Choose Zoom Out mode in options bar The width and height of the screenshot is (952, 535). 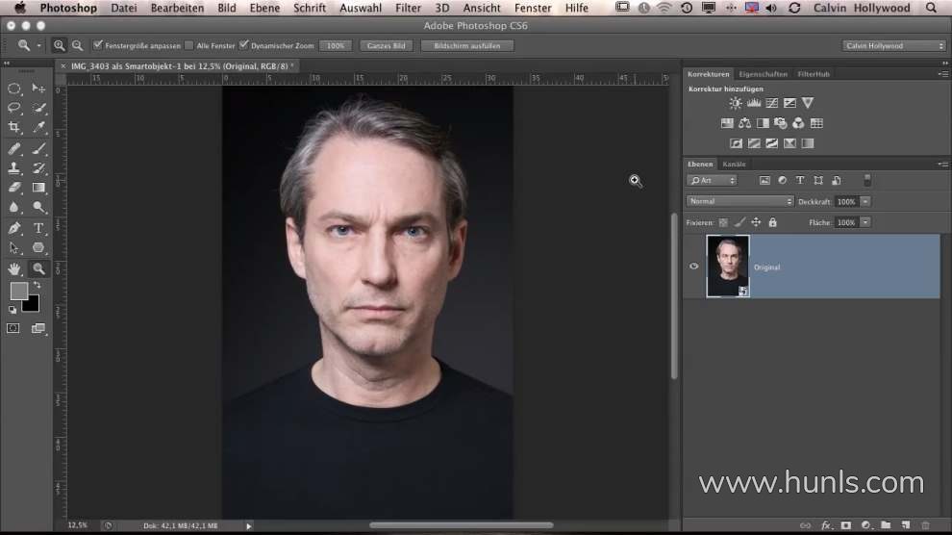coord(77,45)
